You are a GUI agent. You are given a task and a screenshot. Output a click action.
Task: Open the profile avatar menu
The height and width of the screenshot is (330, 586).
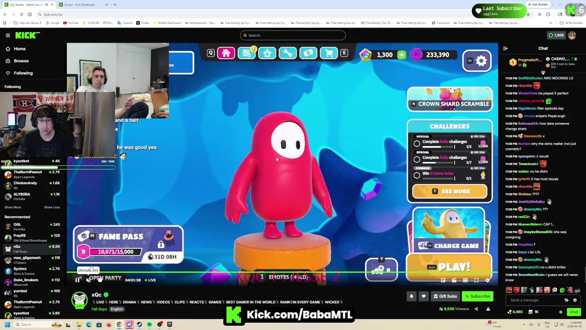pyautogui.click(x=572, y=35)
